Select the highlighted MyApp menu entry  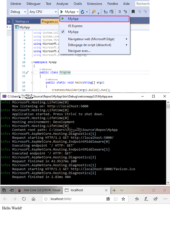(95, 19)
